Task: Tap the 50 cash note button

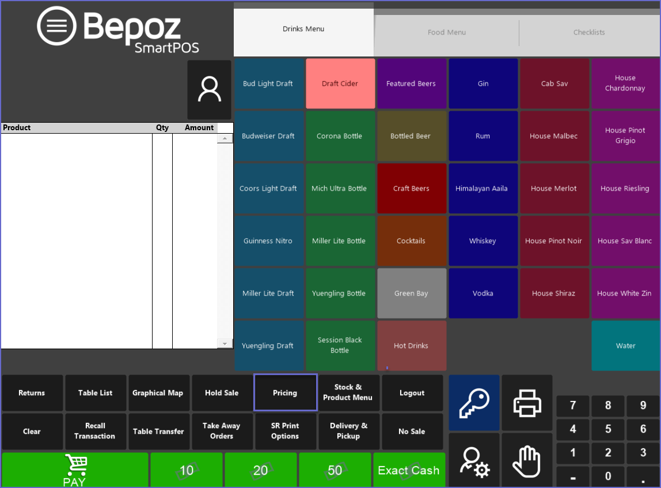Action: point(335,470)
